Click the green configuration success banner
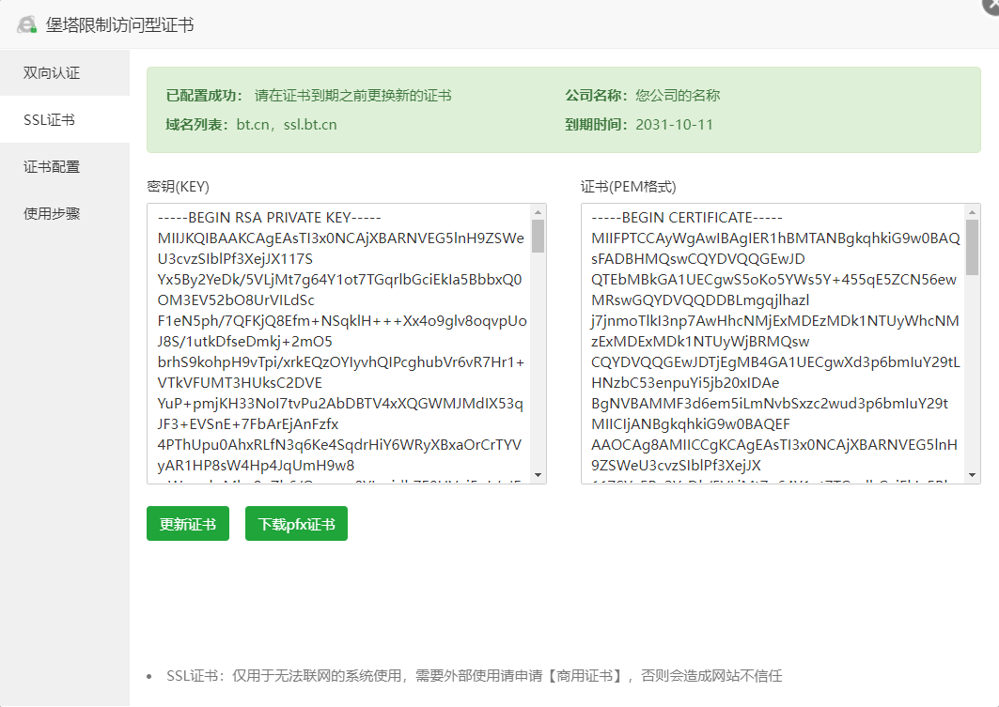Viewport: 999px width, 707px height. point(564,108)
